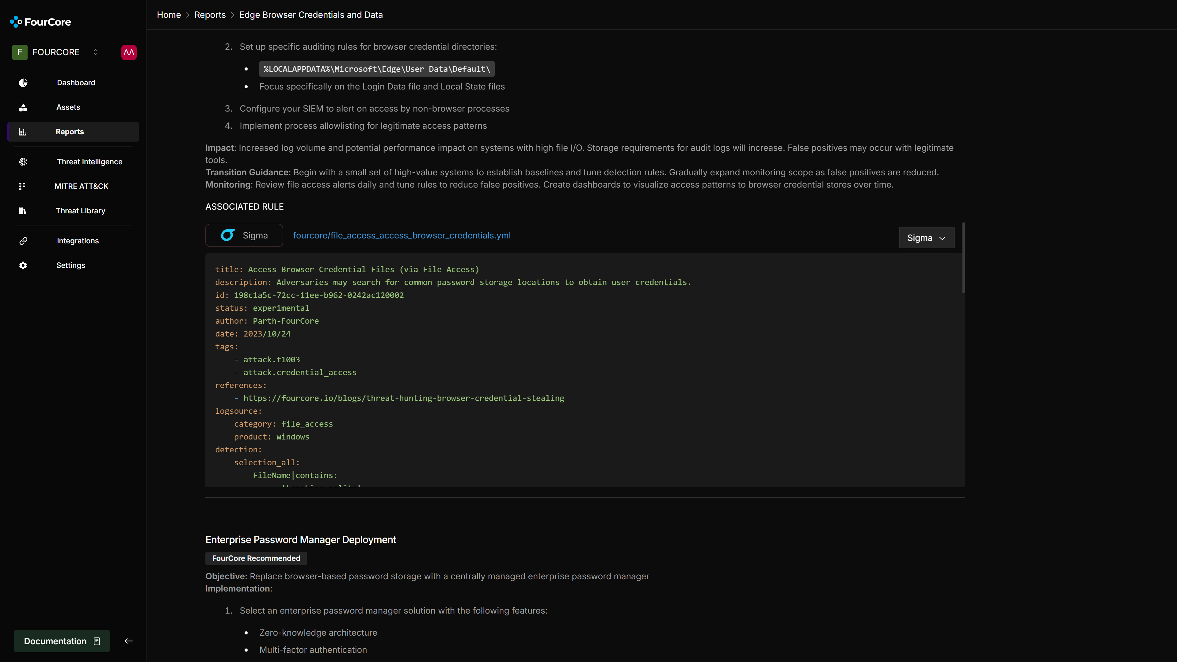Click the code block scrollbar
Image resolution: width=1177 pixels, height=662 pixels.
(x=963, y=258)
